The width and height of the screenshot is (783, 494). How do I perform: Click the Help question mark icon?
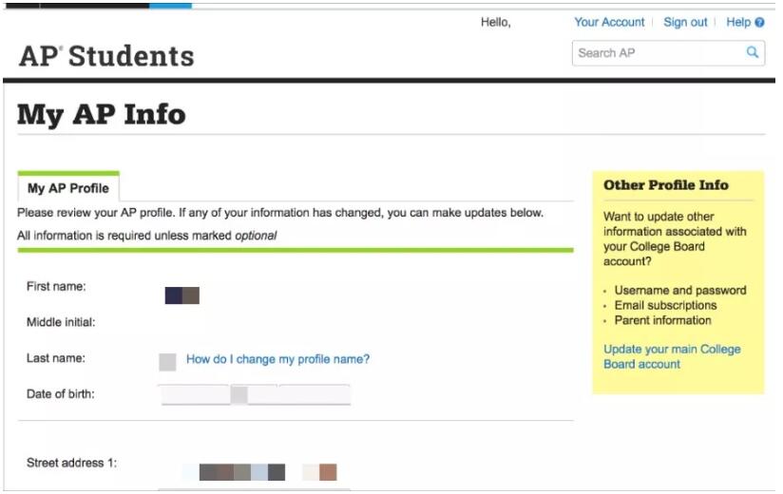point(759,23)
